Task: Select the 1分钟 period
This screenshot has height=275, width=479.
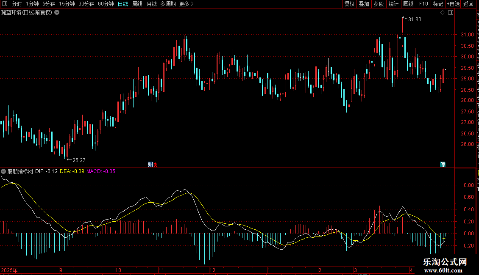Action: pos(32,4)
